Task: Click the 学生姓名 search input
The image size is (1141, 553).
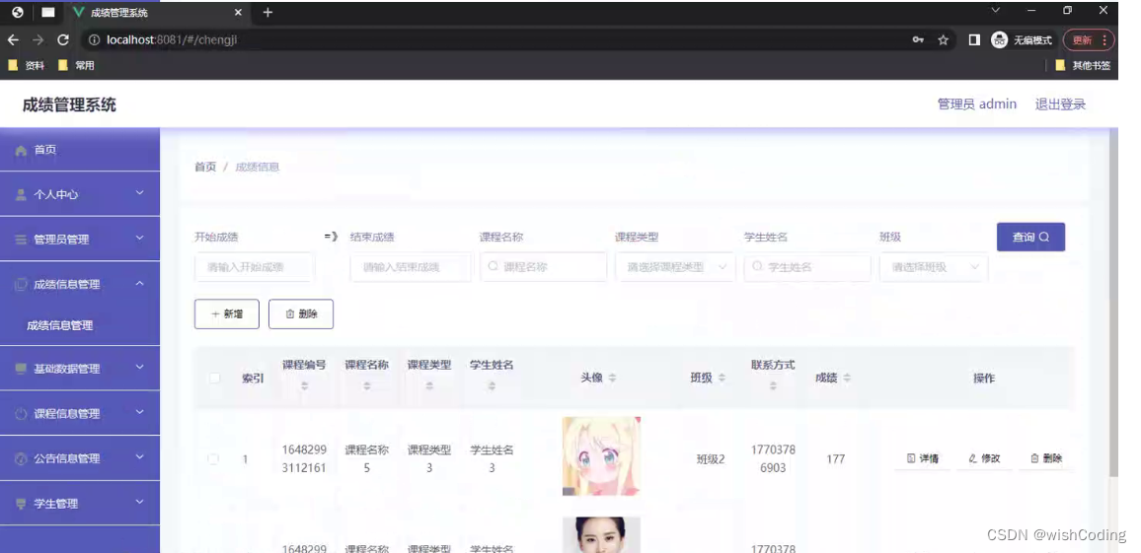Action: coord(807,267)
